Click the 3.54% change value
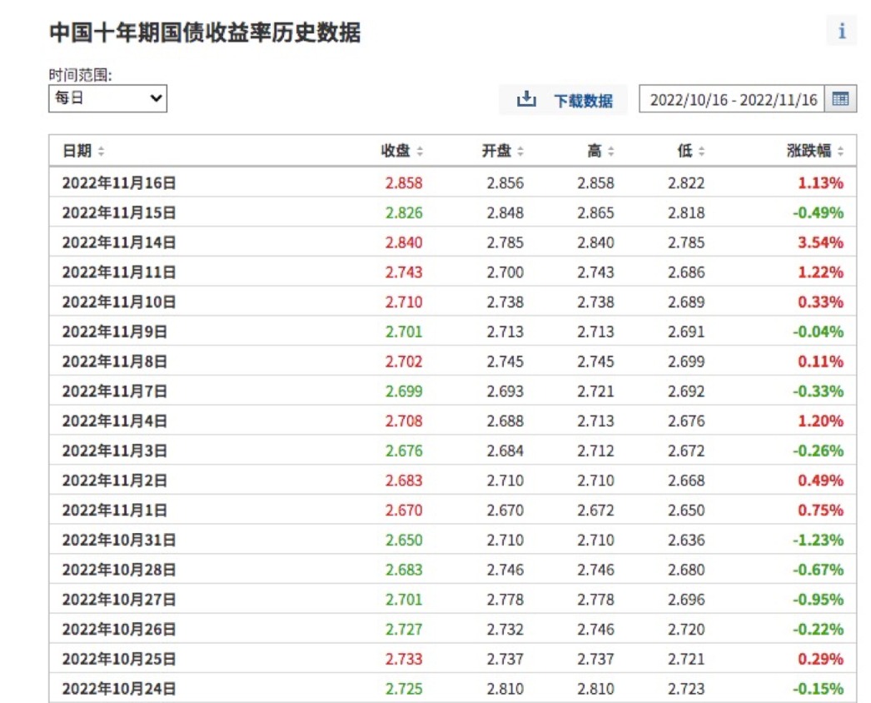The width and height of the screenshot is (871, 703). [820, 242]
